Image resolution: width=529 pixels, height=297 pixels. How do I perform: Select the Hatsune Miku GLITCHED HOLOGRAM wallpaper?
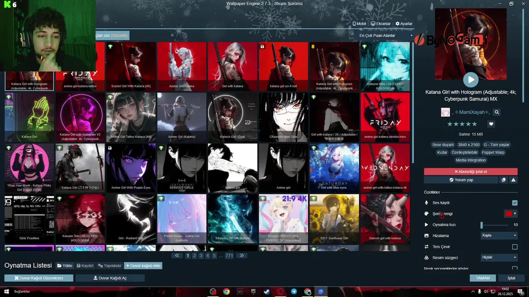[x=385, y=66]
